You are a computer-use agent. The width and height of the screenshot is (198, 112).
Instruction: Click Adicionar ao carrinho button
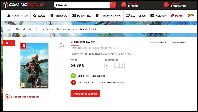pos(85,94)
